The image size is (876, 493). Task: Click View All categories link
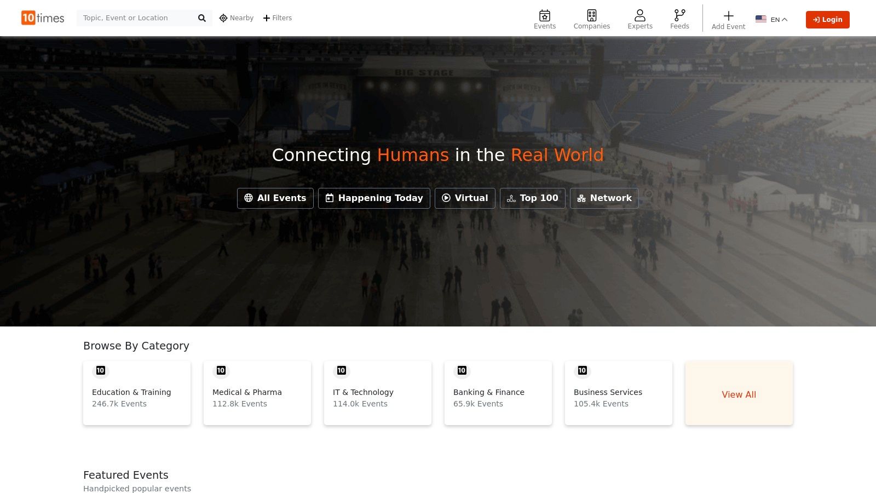739,394
